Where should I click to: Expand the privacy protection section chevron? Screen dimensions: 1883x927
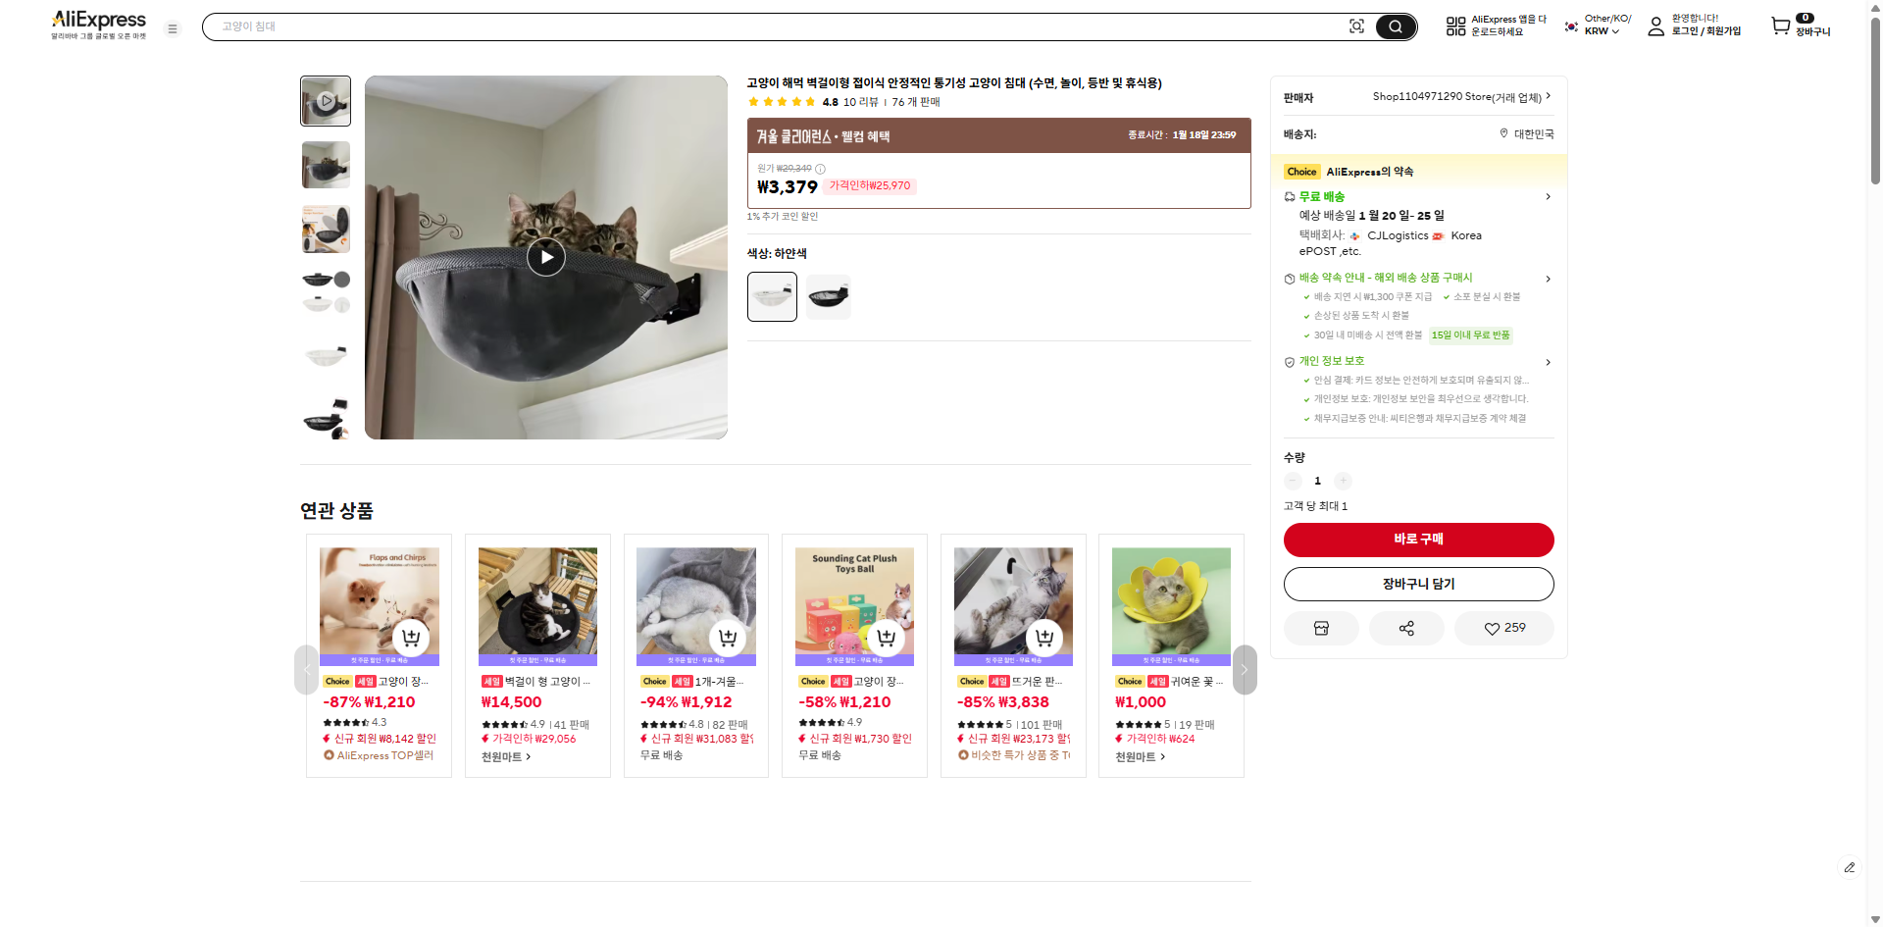click(x=1548, y=362)
